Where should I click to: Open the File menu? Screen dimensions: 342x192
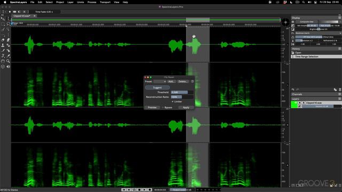[32, 2]
